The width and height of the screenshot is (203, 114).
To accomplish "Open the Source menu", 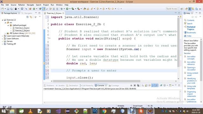I will coord(13,5).
